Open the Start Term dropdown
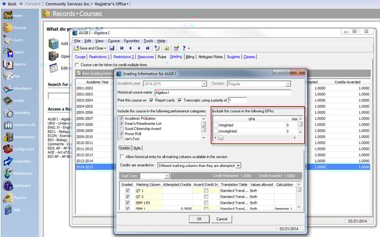Image resolution: width=380 pixels, height=237 pixels. click(167, 175)
